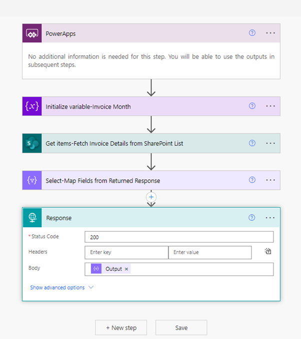Click the Headers Enter value field
Image resolution: width=301 pixels, height=339 pixels.
[x=210, y=252]
